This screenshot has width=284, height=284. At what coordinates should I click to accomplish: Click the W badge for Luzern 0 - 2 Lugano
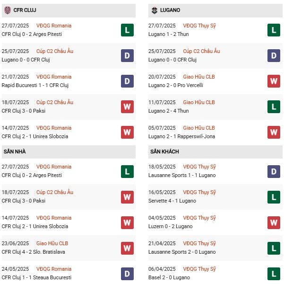pyautogui.click(x=275, y=222)
